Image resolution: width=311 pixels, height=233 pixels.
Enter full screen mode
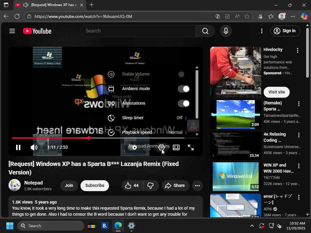(191, 147)
